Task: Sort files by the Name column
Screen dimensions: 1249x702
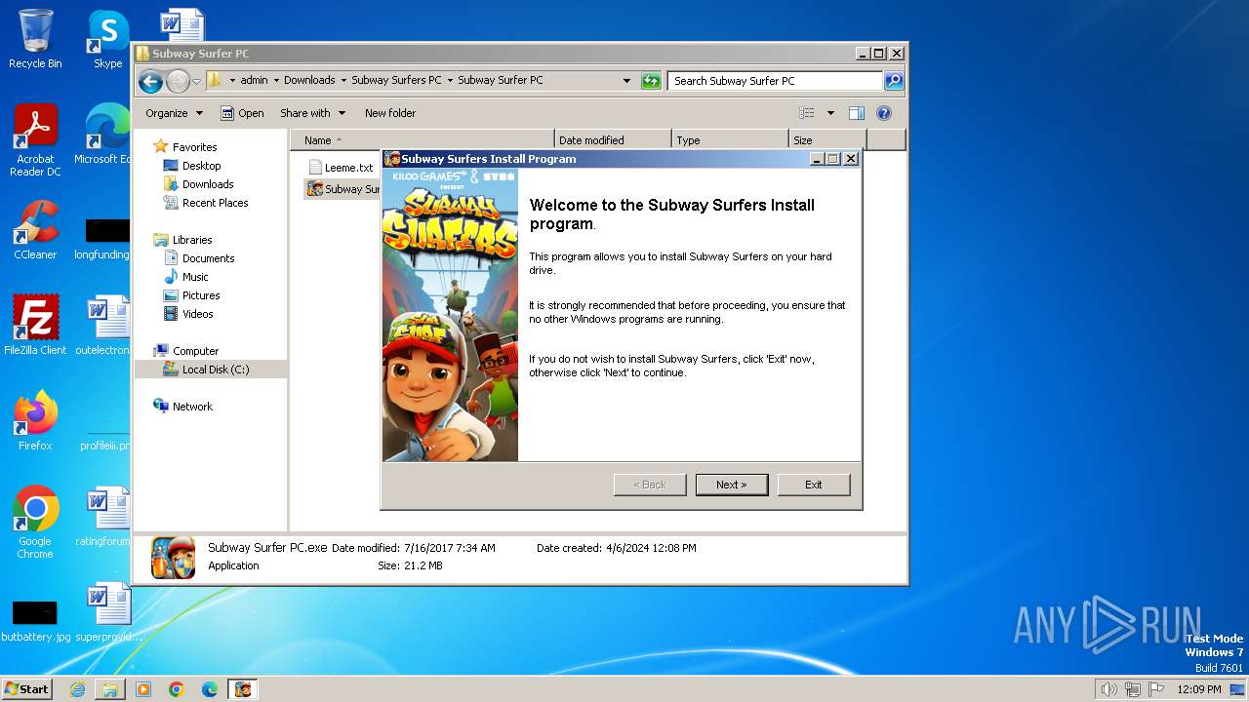Action: (x=423, y=140)
